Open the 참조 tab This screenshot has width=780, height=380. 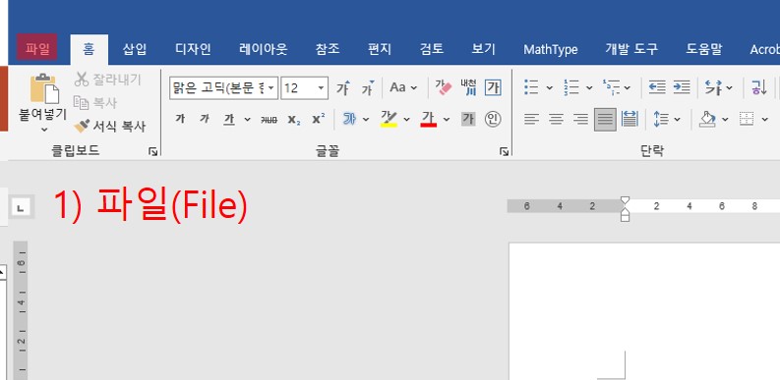[328, 49]
